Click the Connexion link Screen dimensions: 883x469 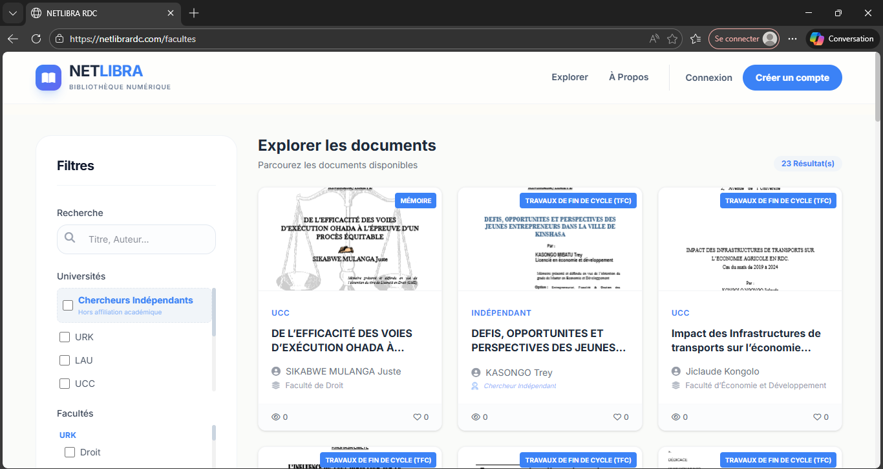click(x=708, y=78)
